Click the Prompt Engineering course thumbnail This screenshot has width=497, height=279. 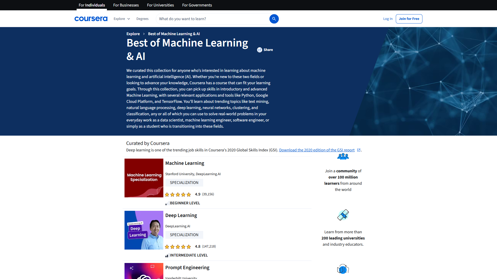coord(144,271)
